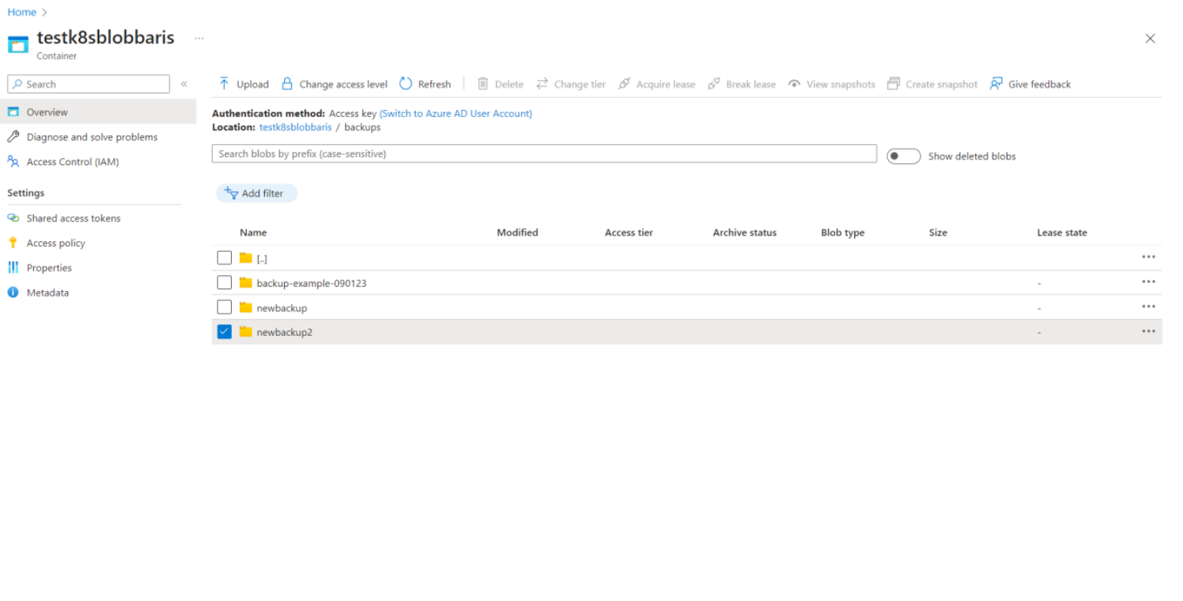Toggle Show deleted blobs switch
Image resolution: width=1183 pixels, height=601 pixels.
tap(903, 156)
